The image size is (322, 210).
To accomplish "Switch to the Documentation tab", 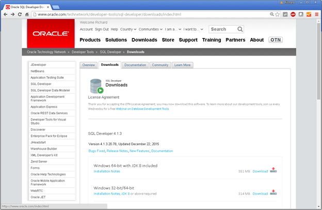I will (135, 65).
